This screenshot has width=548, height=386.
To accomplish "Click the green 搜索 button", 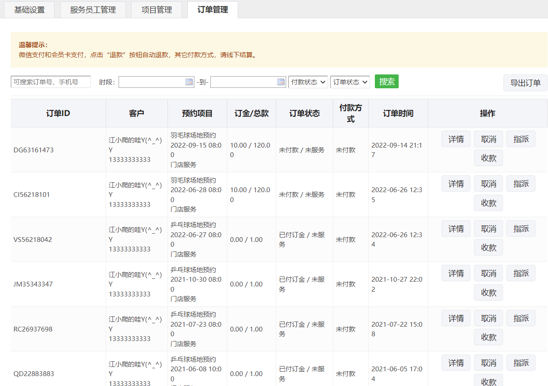I will click(387, 81).
